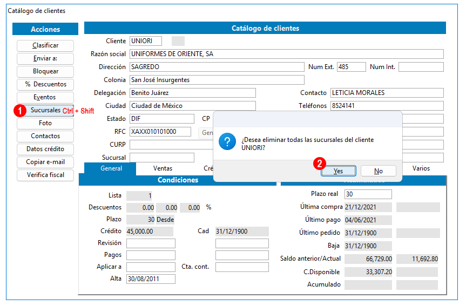Edit the Colonia field
This screenshot has height=306, width=466.
coord(217,80)
